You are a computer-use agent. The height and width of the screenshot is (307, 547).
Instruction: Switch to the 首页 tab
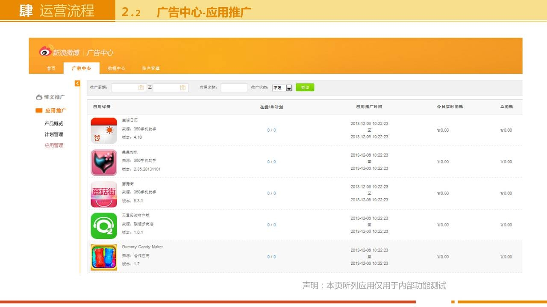51,68
